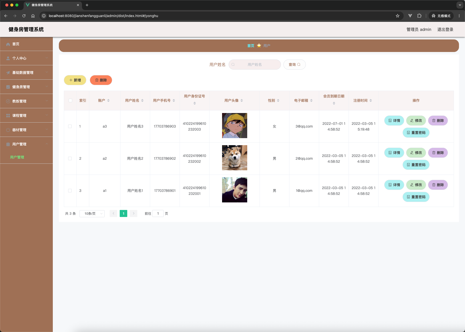The width and height of the screenshot is (465, 332).
Task: Sort by 性别 column
Action: coord(278,100)
